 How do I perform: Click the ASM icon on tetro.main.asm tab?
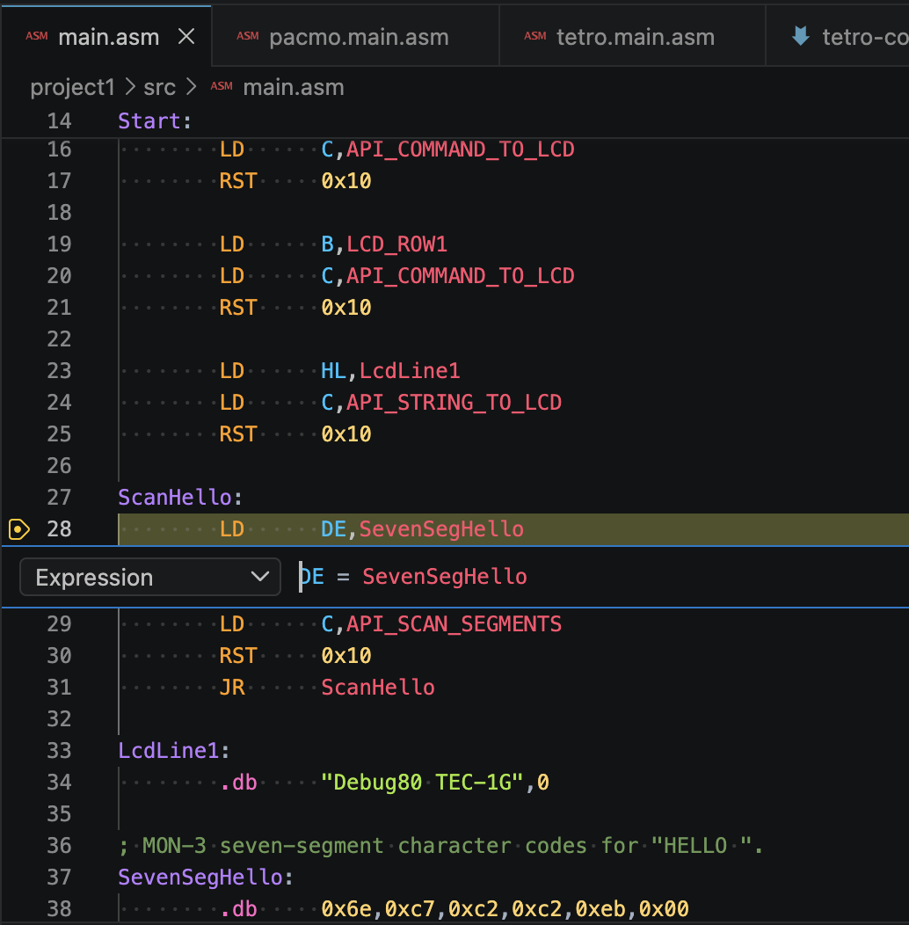tap(535, 37)
